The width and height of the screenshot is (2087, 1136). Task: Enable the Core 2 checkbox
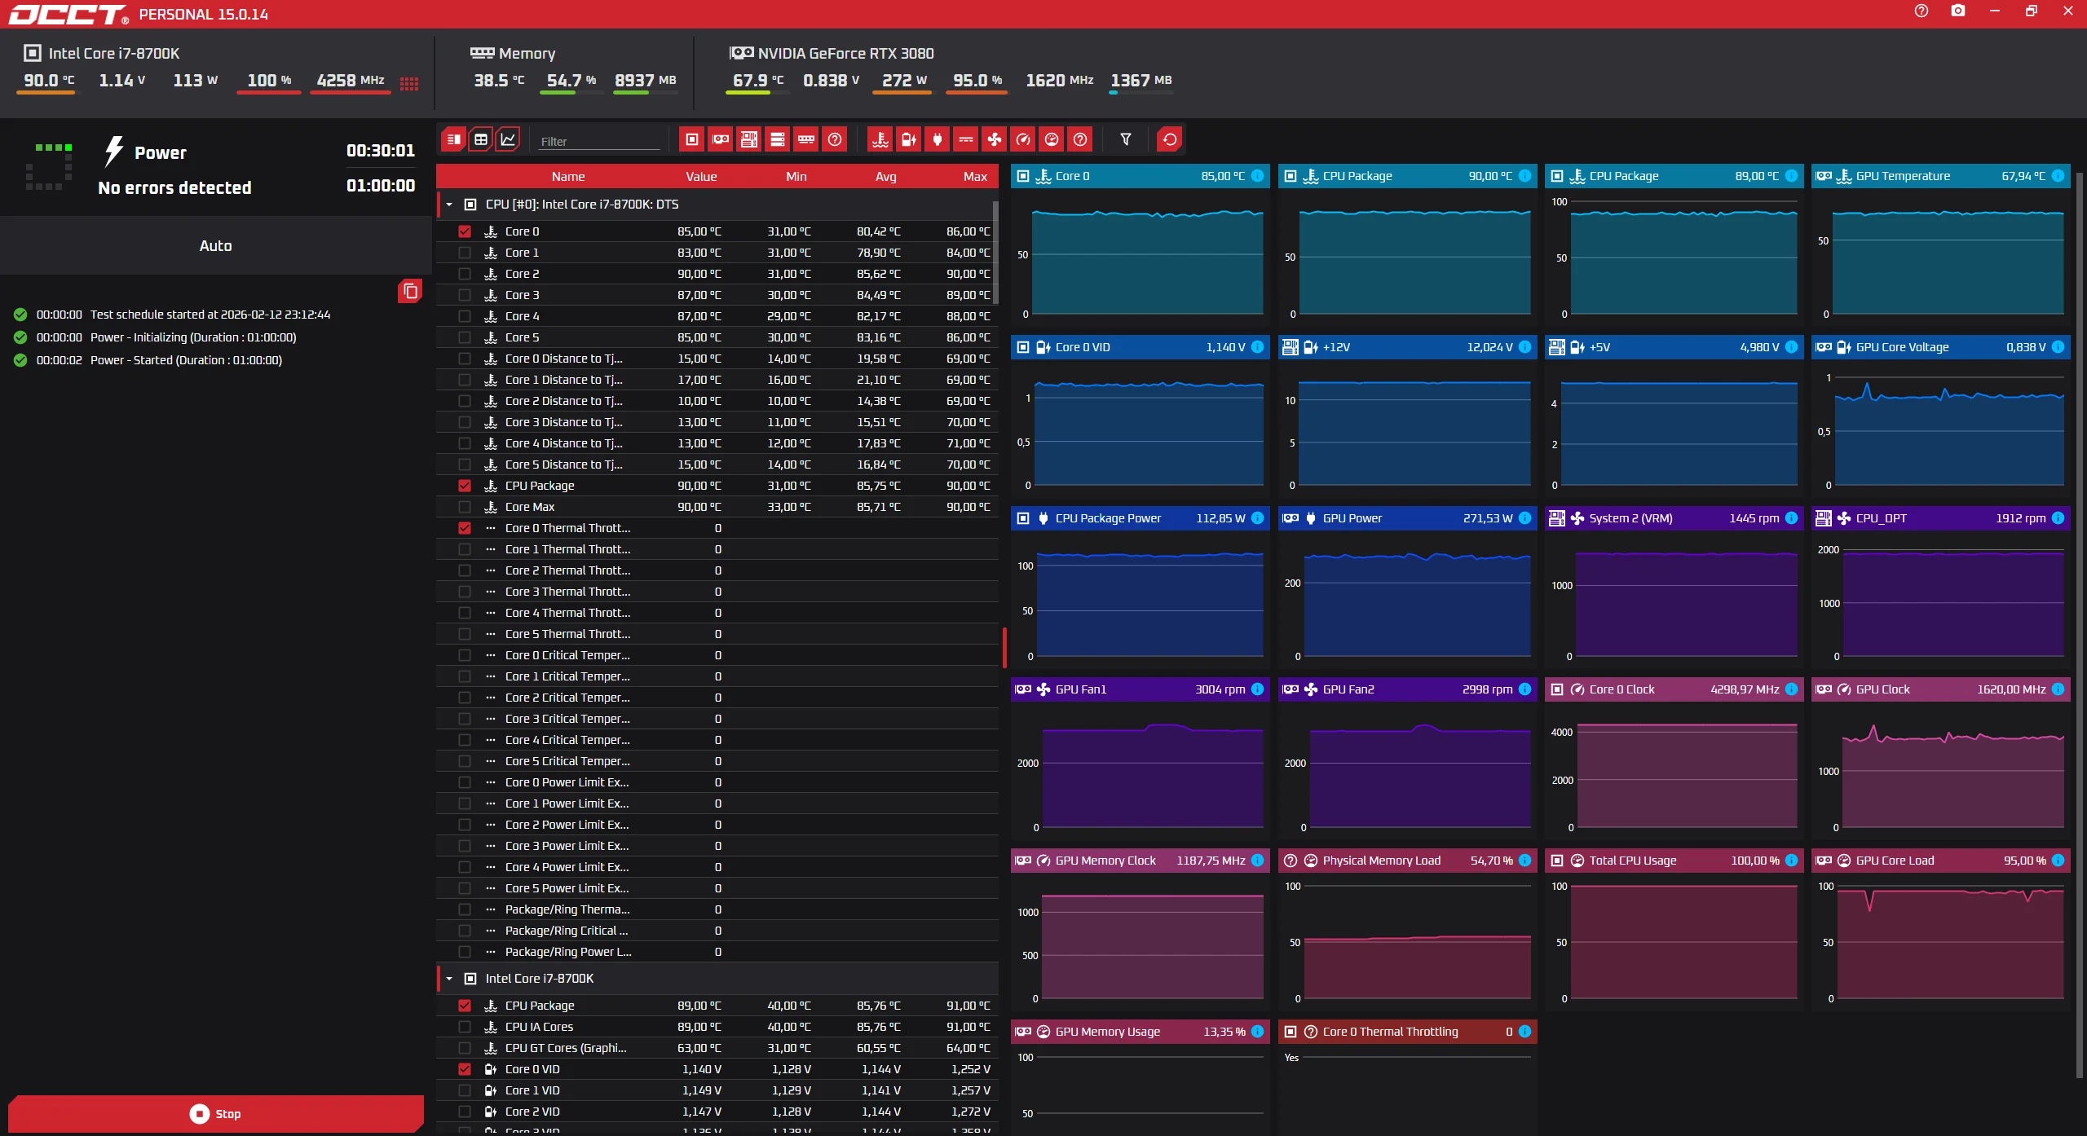pos(465,274)
